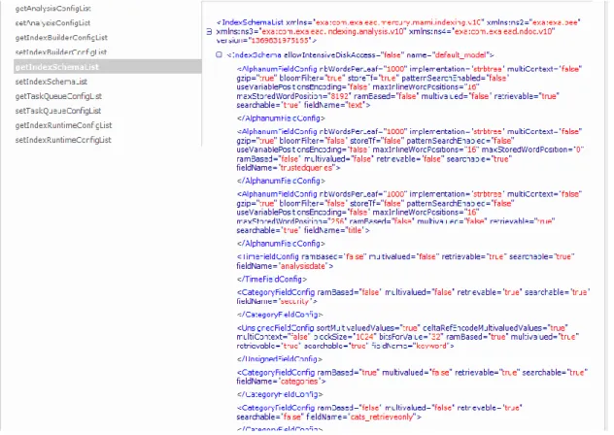
Task: Click fieldName="categories" attribute
Action: pyautogui.click(x=281, y=382)
